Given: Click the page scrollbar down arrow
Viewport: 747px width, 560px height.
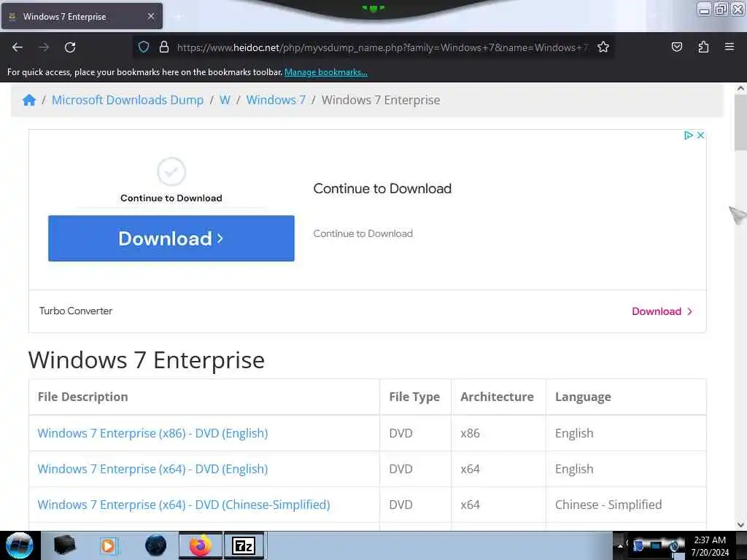Looking at the screenshot, I should [740, 525].
